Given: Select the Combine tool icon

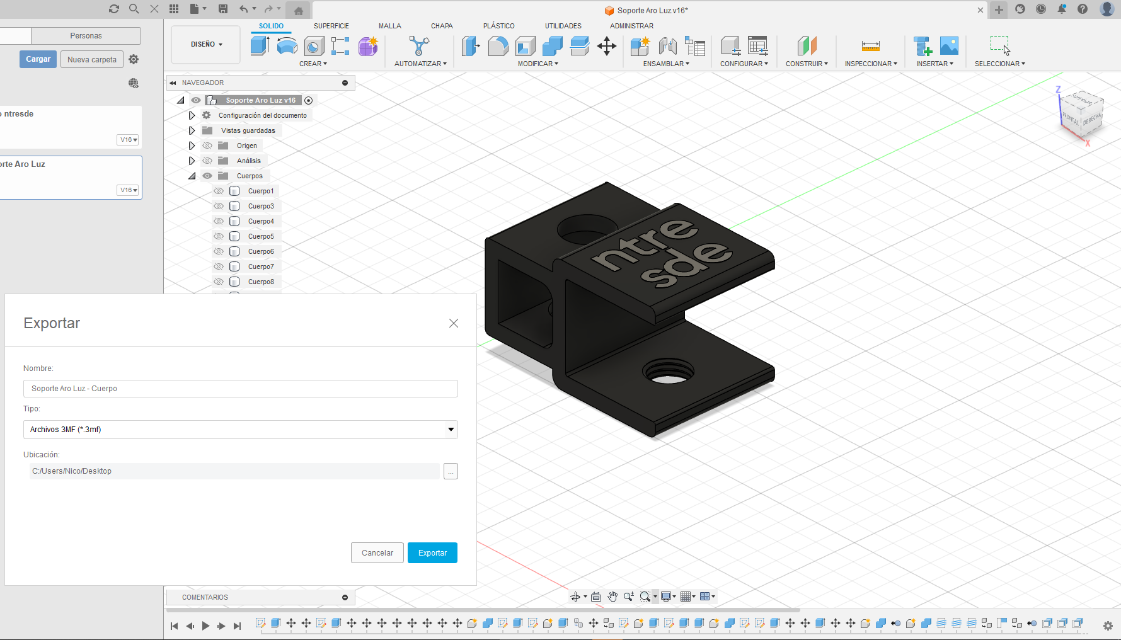Looking at the screenshot, I should pos(552,46).
